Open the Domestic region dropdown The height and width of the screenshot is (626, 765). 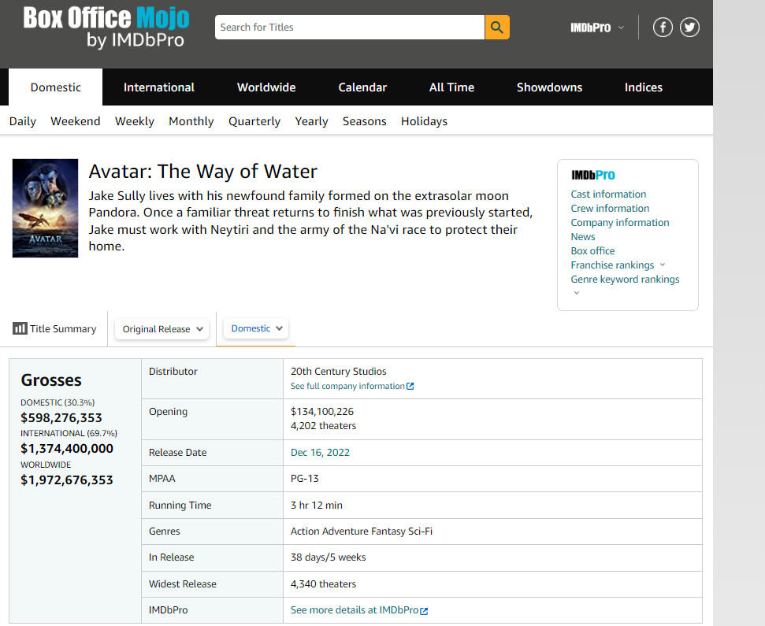click(256, 328)
